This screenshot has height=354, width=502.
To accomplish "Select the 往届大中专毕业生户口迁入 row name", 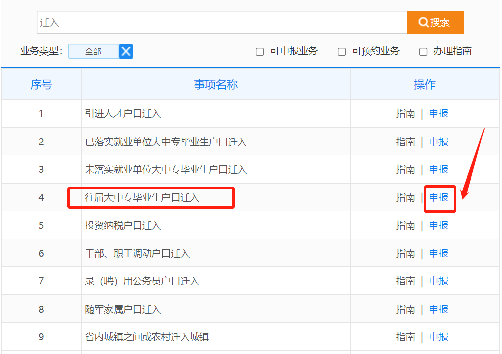I will pyautogui.click(x=142, y=198).
